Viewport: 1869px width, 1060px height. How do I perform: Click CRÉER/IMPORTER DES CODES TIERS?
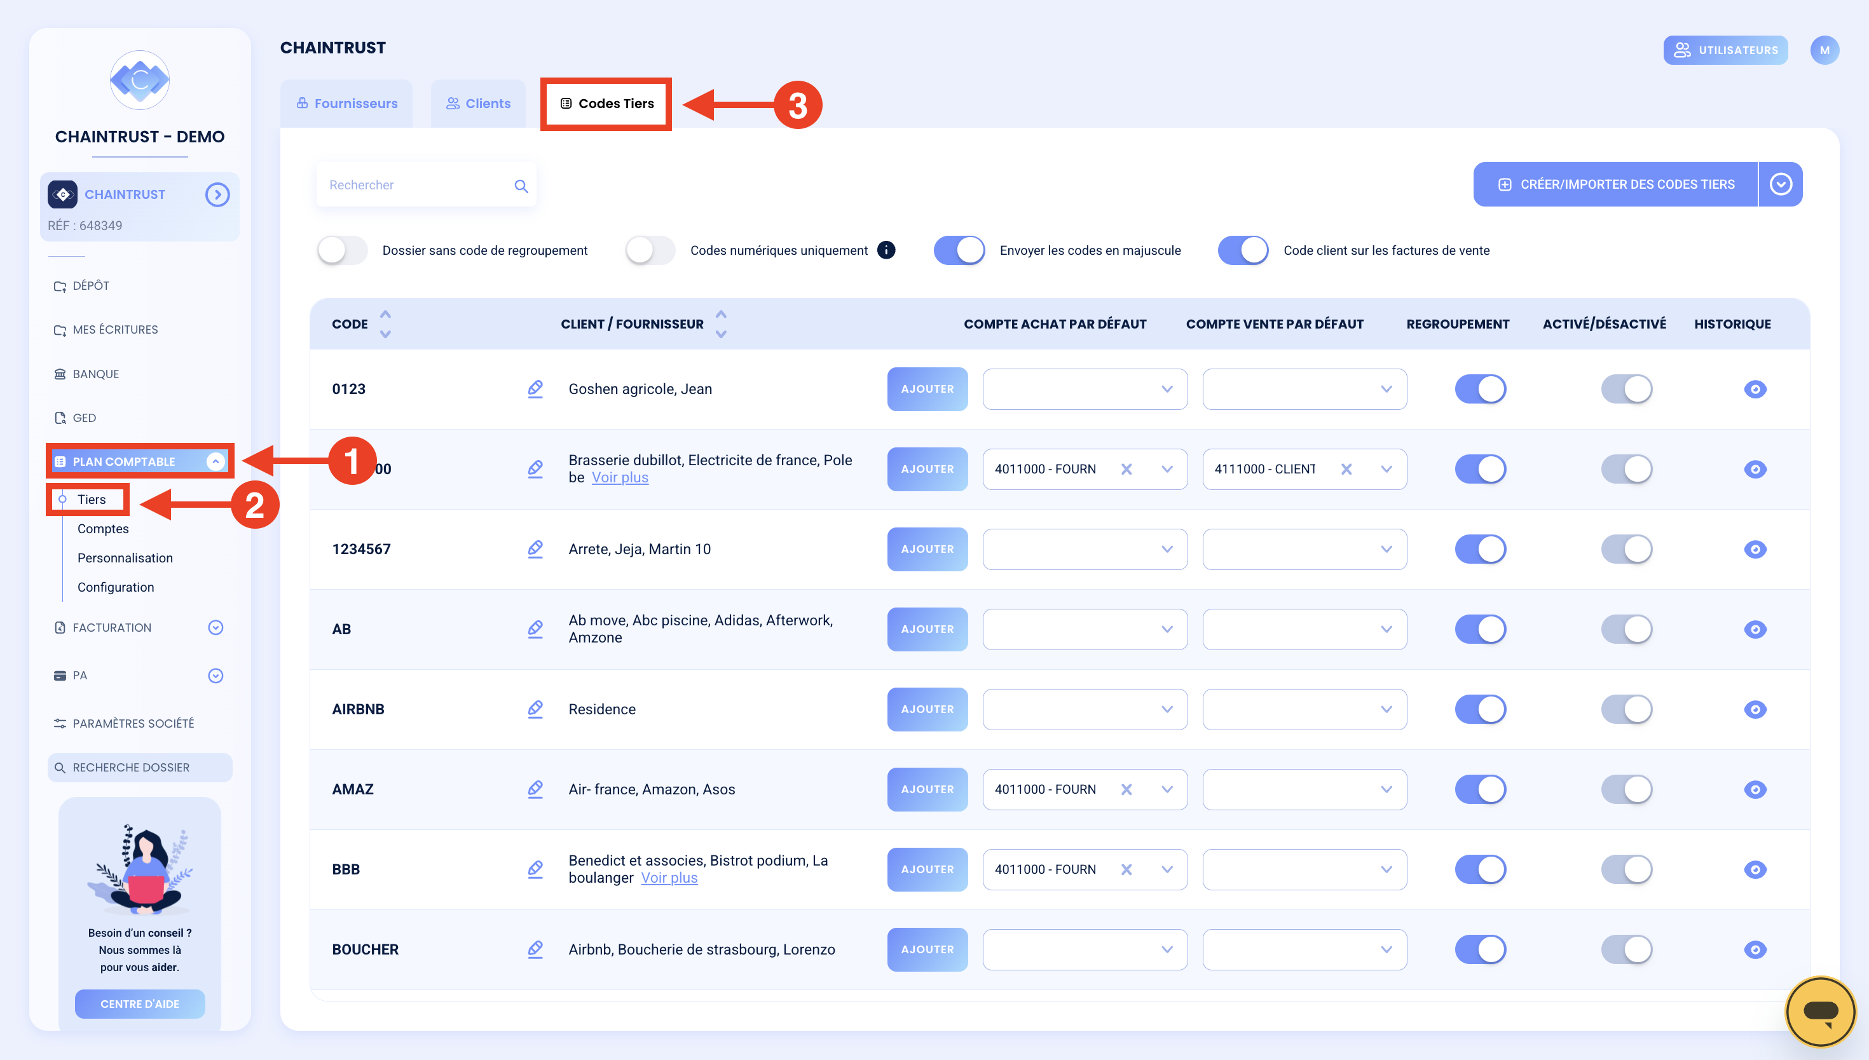[x=1615, y=184]
